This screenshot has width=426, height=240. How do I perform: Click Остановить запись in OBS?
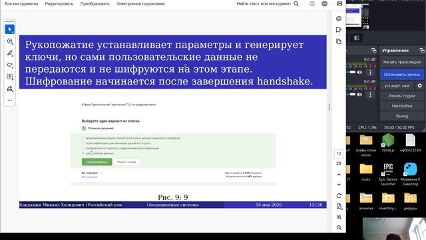coord(402,74)
